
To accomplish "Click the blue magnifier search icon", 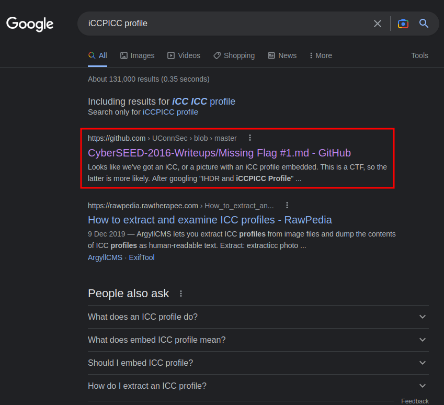I will point(424,23).
